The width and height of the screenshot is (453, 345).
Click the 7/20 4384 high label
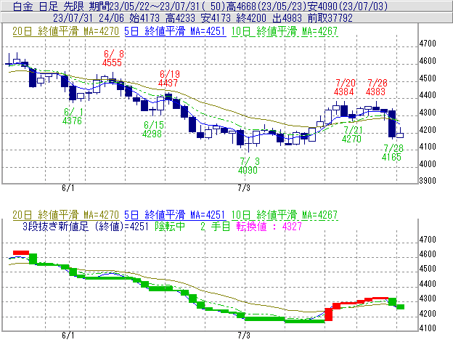pyautogui.click(x=344, y=87)
